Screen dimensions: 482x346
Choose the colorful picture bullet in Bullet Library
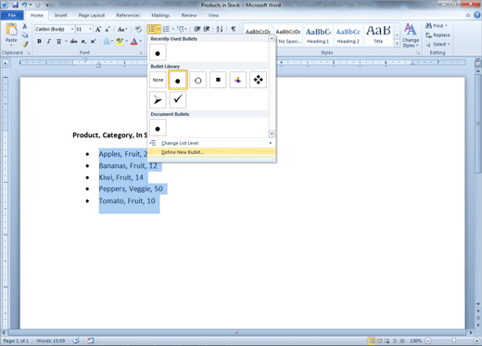[x=238, y=80]
